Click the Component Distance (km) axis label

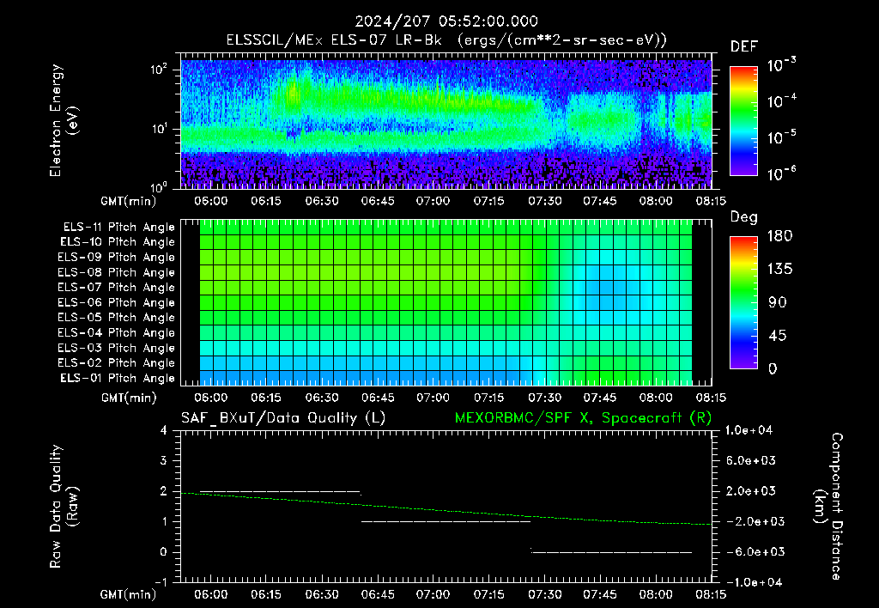(x=828, y=507)
